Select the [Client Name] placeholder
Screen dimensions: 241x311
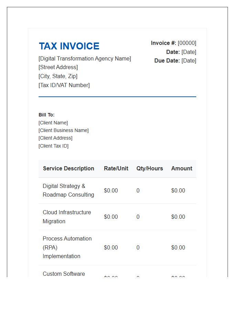[x=53, y=123]
